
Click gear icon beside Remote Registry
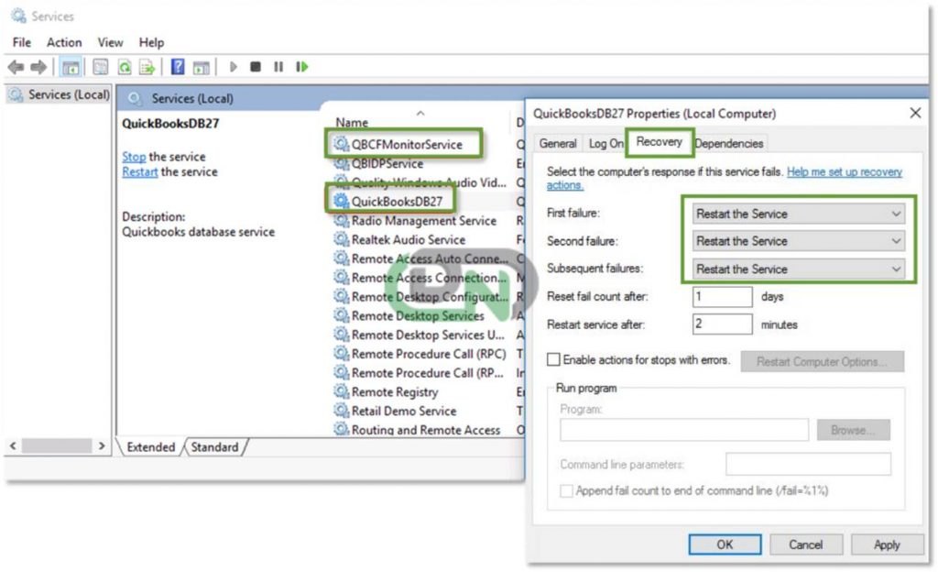pos(341,392)
